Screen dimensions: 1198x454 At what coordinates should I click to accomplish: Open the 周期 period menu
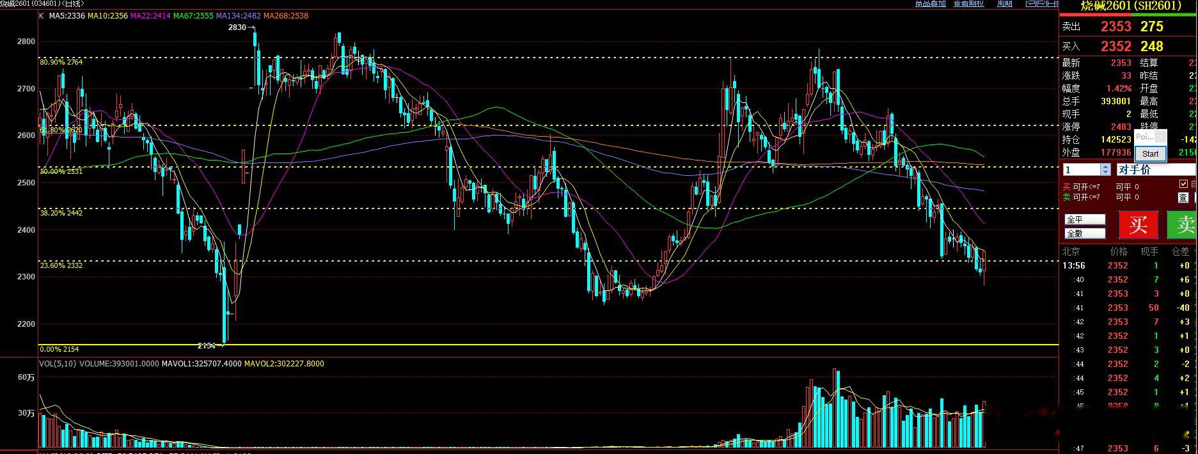1005,3
